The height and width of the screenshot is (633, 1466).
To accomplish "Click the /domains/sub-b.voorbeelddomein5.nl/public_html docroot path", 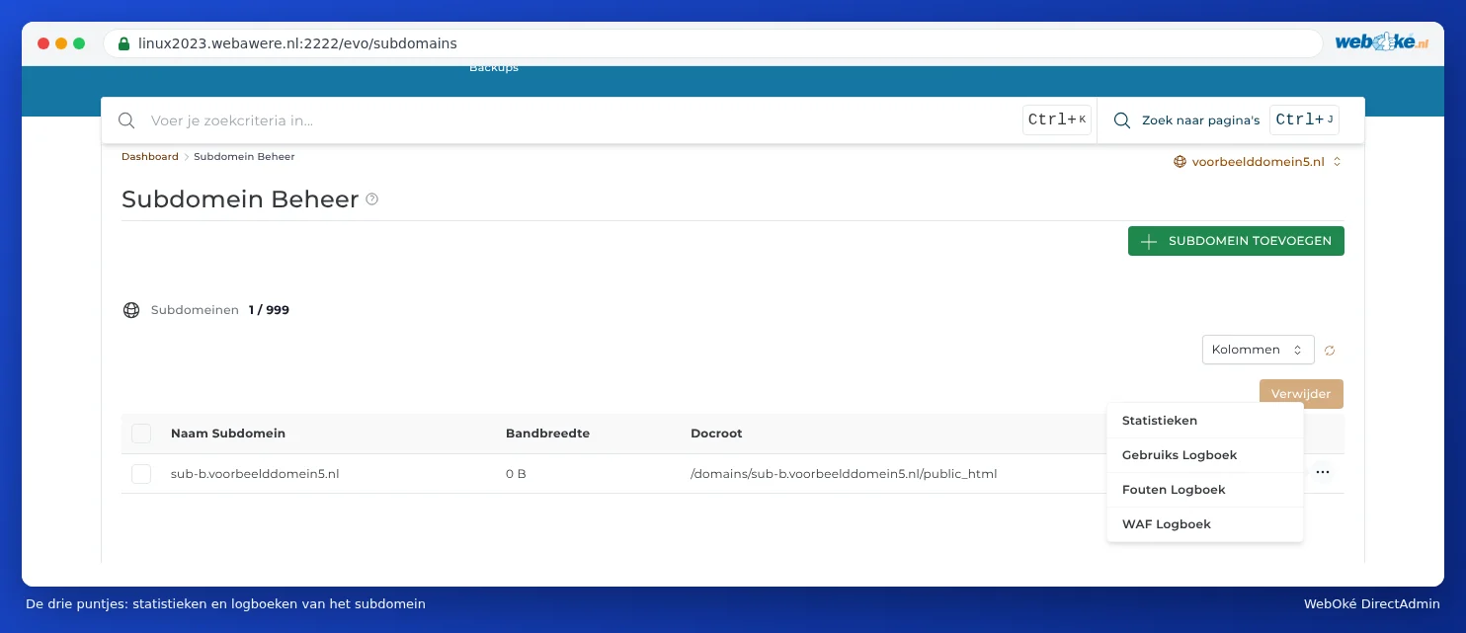I will (844, 474).
